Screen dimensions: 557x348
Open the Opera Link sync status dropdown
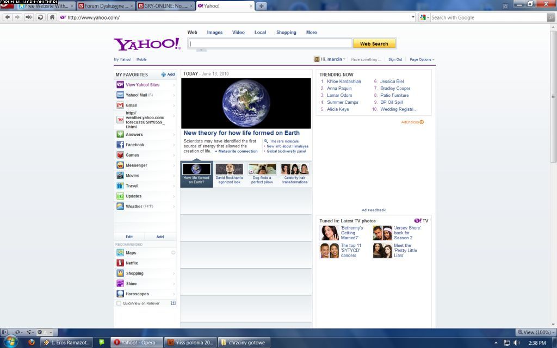click(18, 332)
